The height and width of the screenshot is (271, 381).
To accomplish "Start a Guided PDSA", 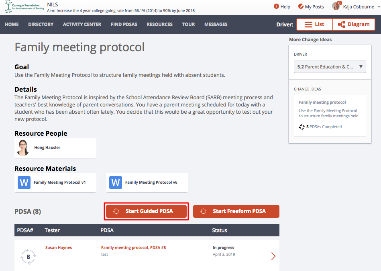I will [x=146, y=211].
